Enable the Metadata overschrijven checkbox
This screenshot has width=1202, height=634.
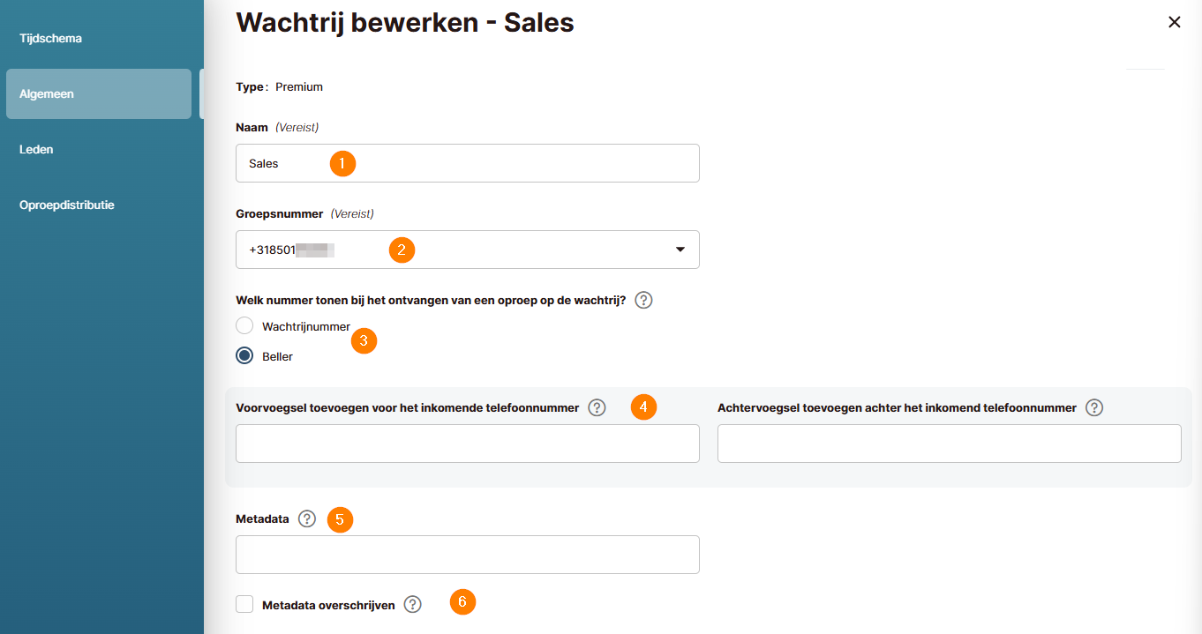[x=244, y=604]
